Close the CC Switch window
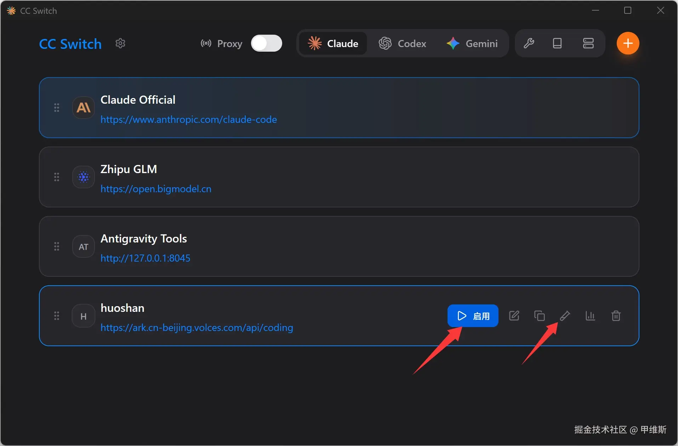This screenshot has width=678, height=446. click(661, 11)
